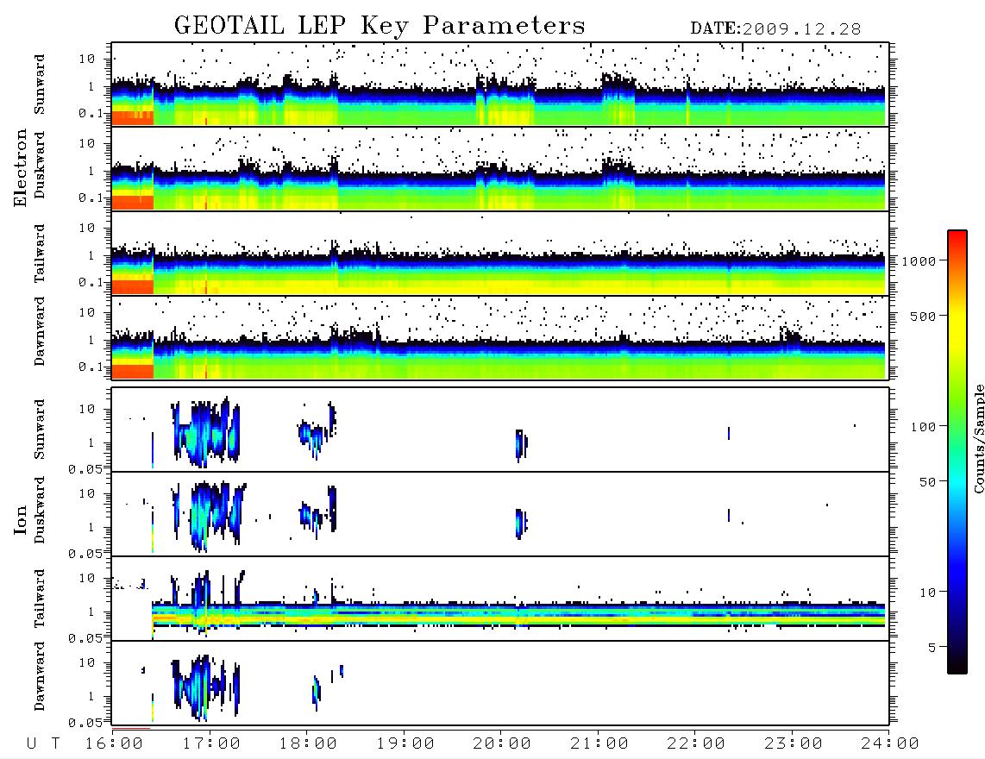Click the Electron 'Dawnward' panel label
Image resolution: width=985 pixels, height=759 pixels.
(x=40, y=331)
